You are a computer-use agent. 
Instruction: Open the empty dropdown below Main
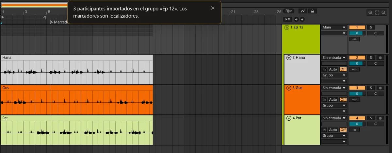[x=334, y=33]
